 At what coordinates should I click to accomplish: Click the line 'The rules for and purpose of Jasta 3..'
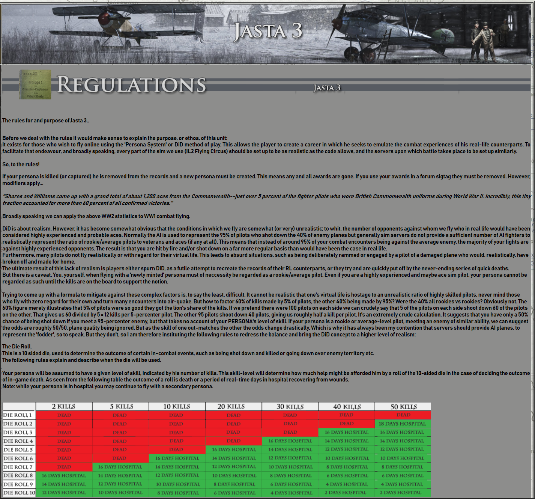pyautogui.click(x=46, y=121)
